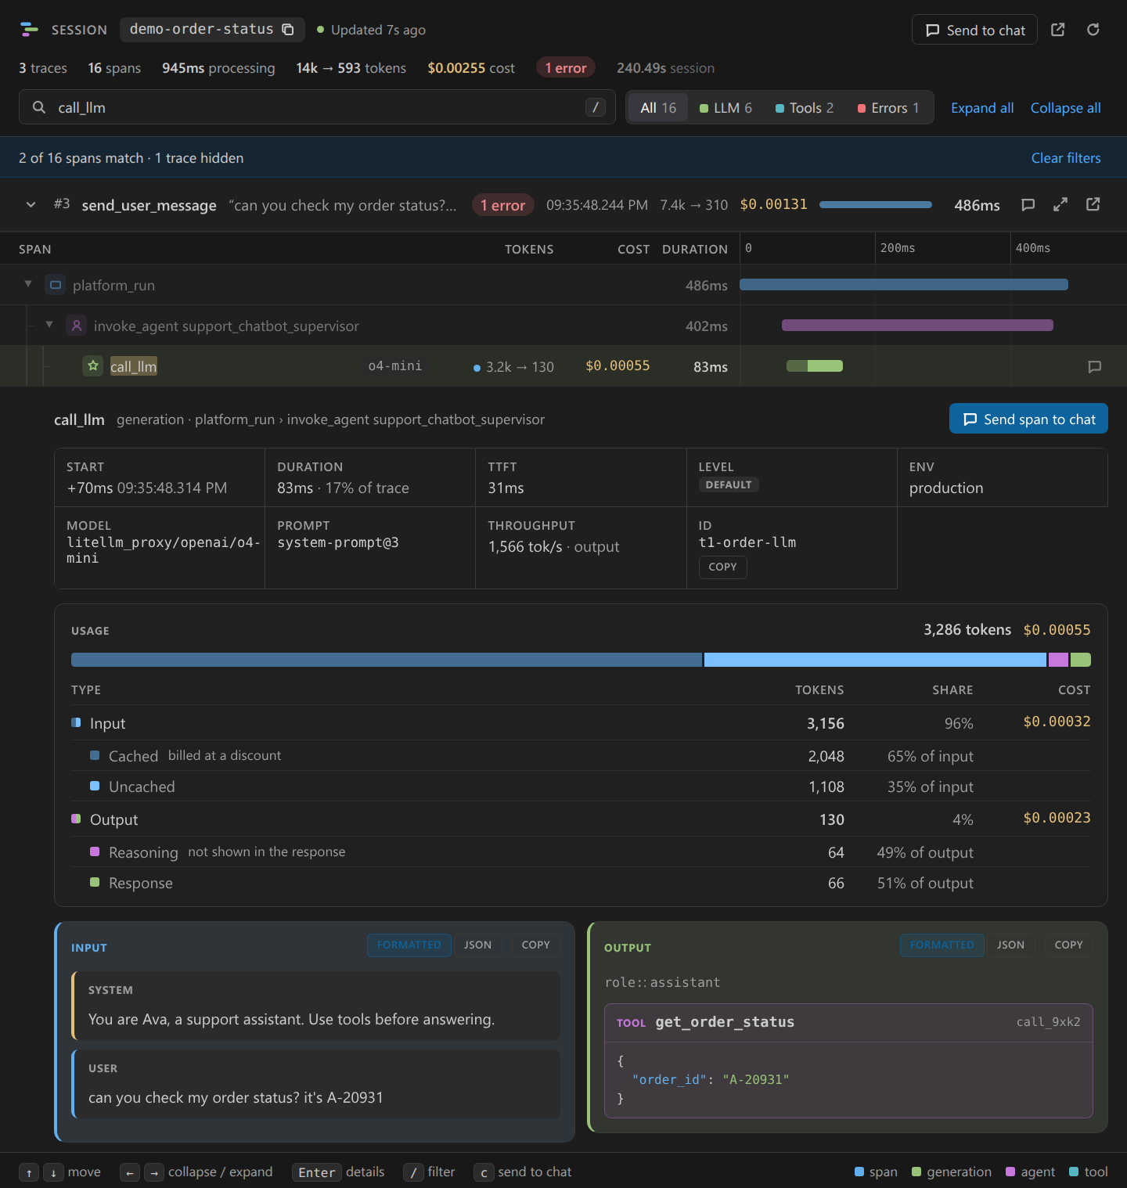Click the call_llm search field

click(317, 107)
